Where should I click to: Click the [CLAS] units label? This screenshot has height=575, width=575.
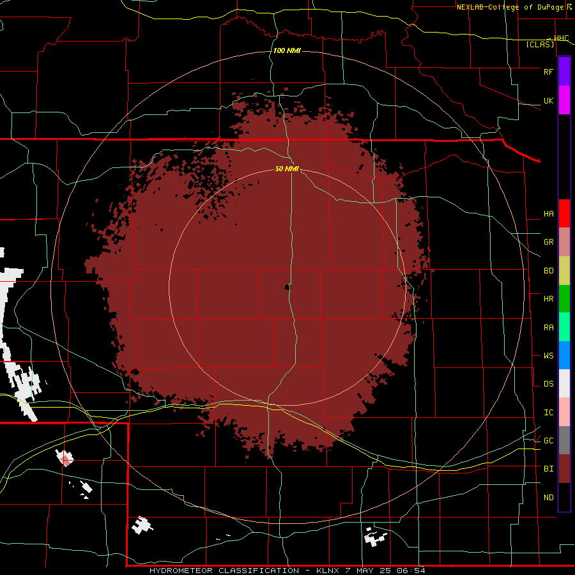tap(540, 45)
